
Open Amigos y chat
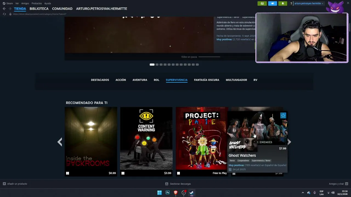(x=338, y=184)
